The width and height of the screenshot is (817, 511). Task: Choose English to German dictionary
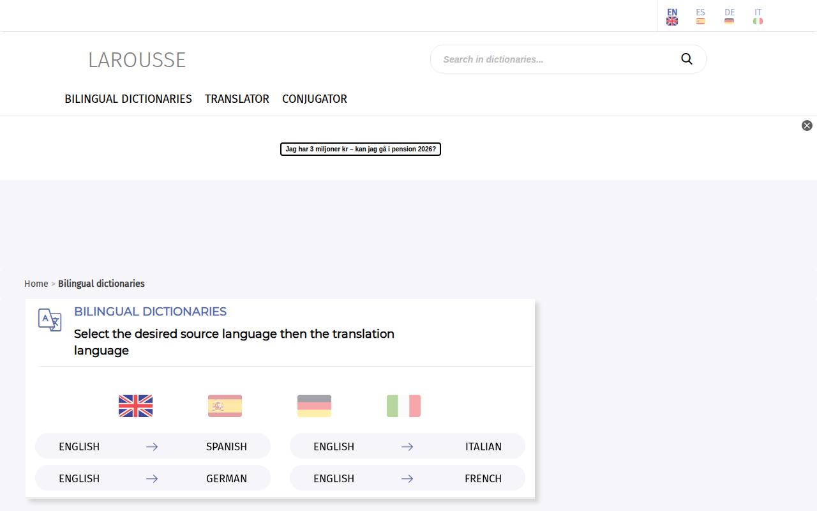(x=153, y=478)
